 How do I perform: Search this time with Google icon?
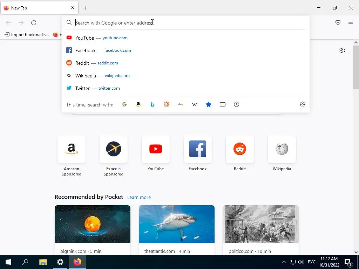point(124,104)
